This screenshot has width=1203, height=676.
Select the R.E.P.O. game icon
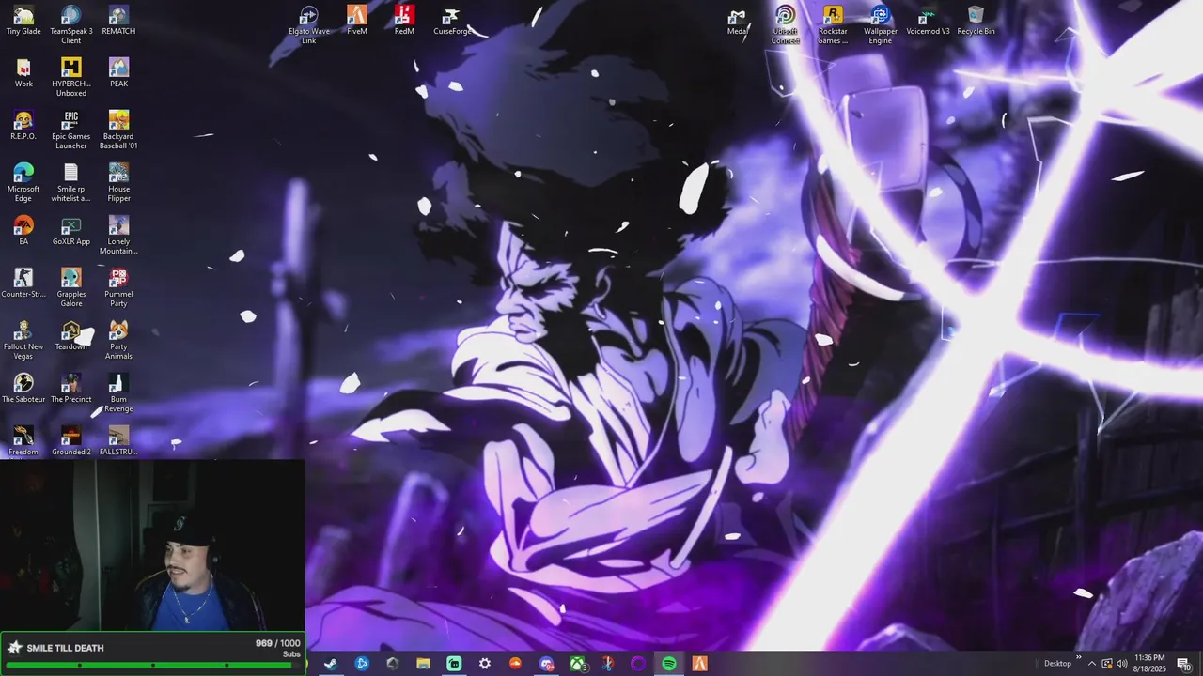[23, 126]
